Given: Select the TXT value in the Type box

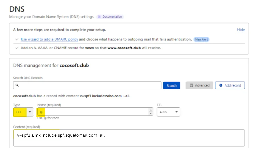Looking at the screenshot, I should [x=19, y=112].
